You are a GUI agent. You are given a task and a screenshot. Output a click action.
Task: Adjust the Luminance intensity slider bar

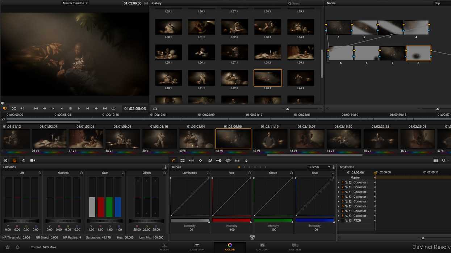(190, 220)
